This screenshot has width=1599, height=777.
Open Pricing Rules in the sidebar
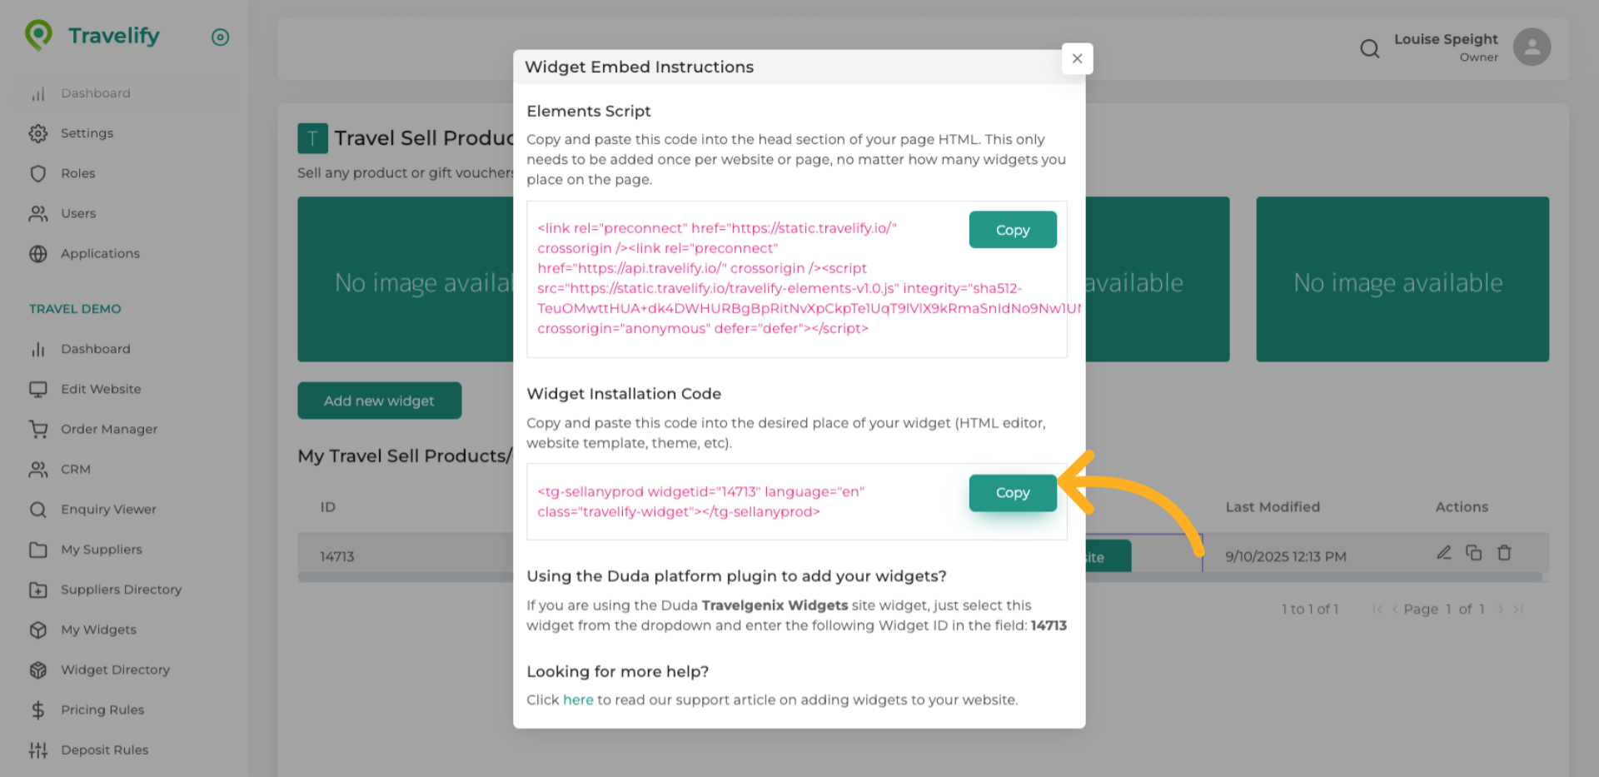pyautogui.click(x=102, y=710)
